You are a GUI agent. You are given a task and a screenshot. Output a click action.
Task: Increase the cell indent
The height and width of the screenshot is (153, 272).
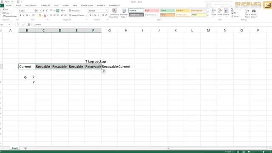coord(65,15)
